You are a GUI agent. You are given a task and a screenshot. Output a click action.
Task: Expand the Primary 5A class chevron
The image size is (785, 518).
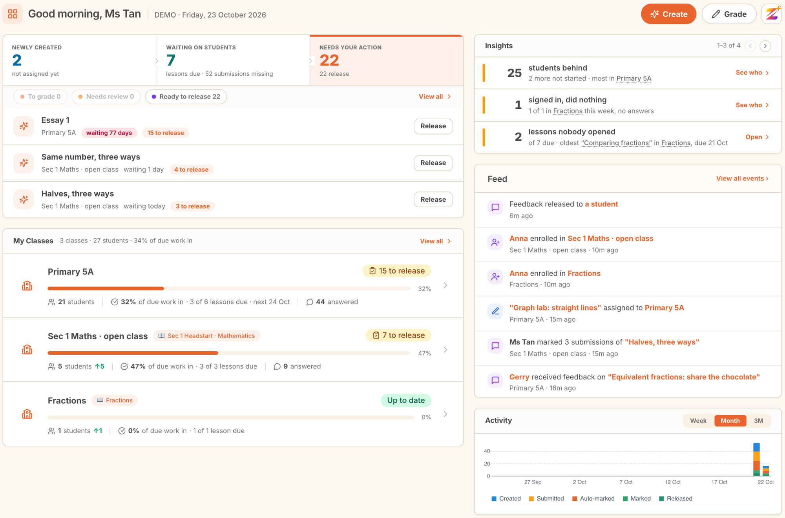point(445,285)
